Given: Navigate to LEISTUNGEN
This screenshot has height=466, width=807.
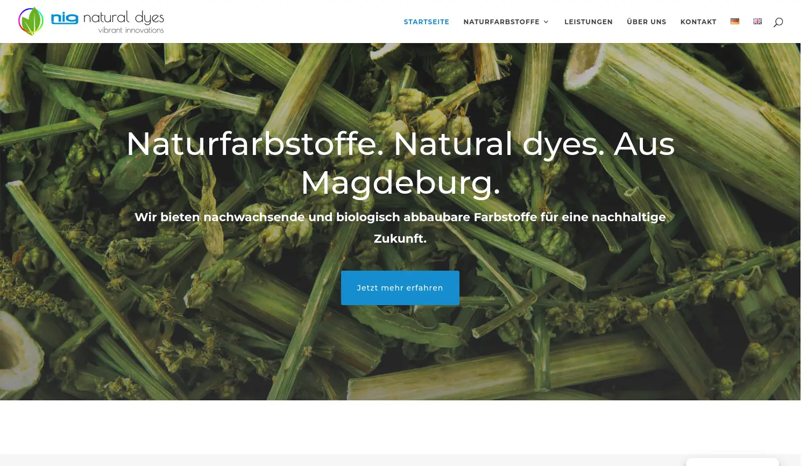Looking at the screenshot, I should click(x=589, y=22).
